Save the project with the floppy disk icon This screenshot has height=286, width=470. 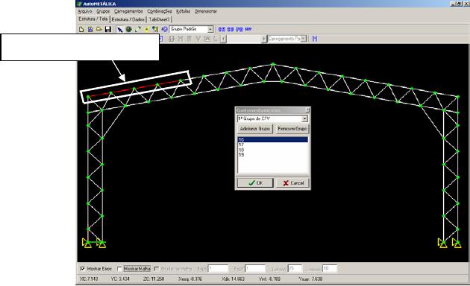108,29
